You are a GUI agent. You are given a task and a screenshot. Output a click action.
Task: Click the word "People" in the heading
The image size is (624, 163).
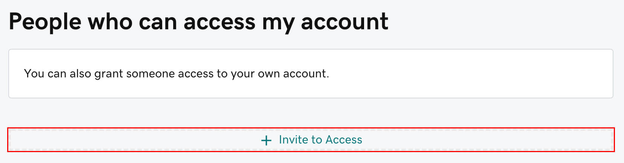click(x=45, y=22)
